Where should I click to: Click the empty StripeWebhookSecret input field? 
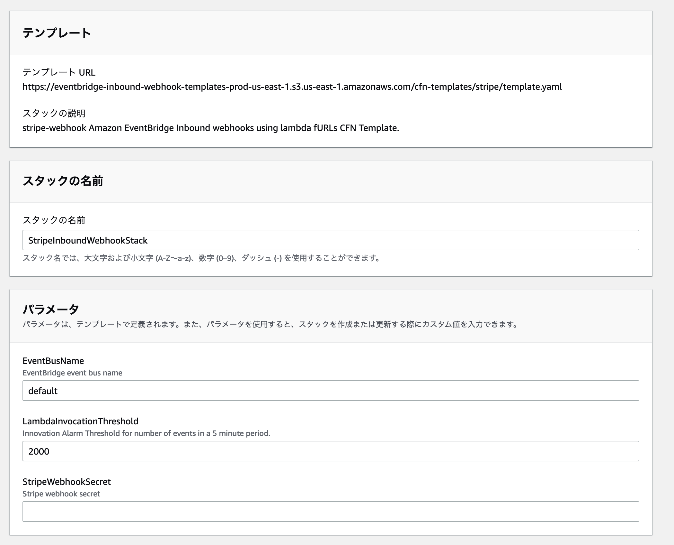coord(330,512)
